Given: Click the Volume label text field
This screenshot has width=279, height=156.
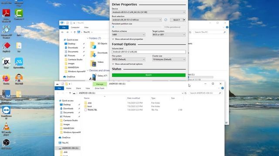Looking at the screenshot, I should coord(149,52).
